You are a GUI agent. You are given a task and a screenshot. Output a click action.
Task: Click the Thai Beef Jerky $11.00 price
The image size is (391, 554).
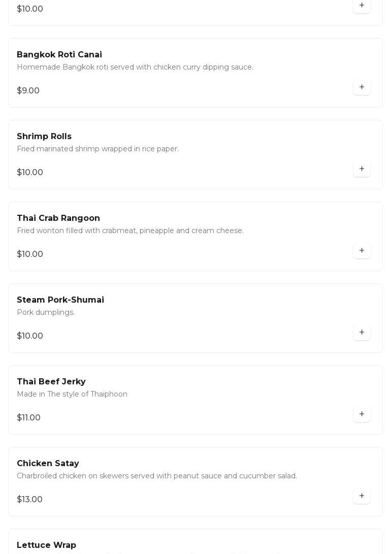tap(28, 417)
